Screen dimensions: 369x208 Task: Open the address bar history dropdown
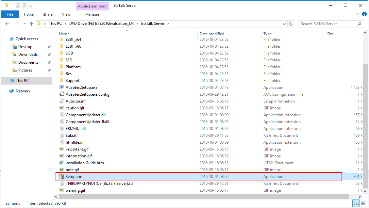tap(284, 24)
